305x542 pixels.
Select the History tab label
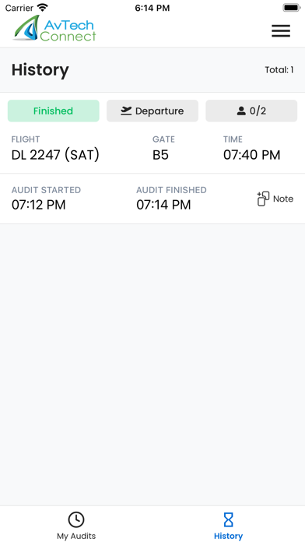pyautogui.click(x=228, y=536)
